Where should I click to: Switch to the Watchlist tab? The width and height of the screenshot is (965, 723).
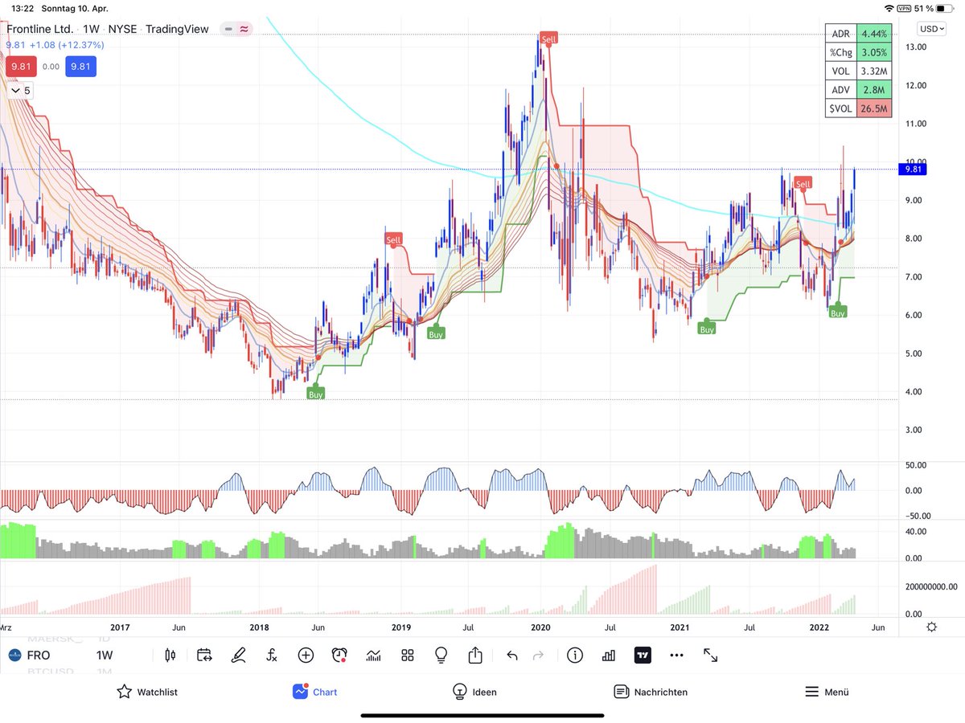click(x=147, y=692)
